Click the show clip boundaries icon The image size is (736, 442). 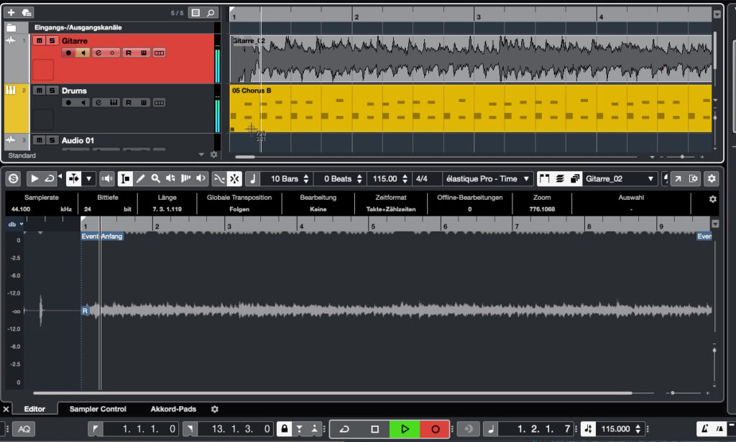tap(545, 179)
